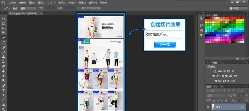
Task: Select the Clone Stamp tool
Action: coord(4,57)
